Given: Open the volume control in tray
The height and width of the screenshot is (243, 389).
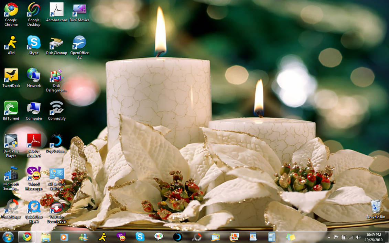Looking at the screenshot, I should [x=358, y=237].
